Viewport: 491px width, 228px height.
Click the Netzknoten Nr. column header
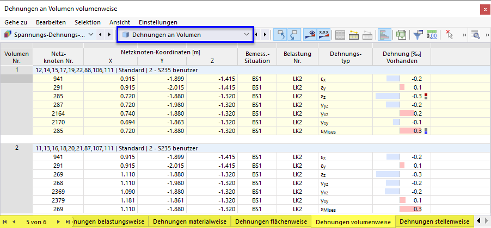coord(58,57)
